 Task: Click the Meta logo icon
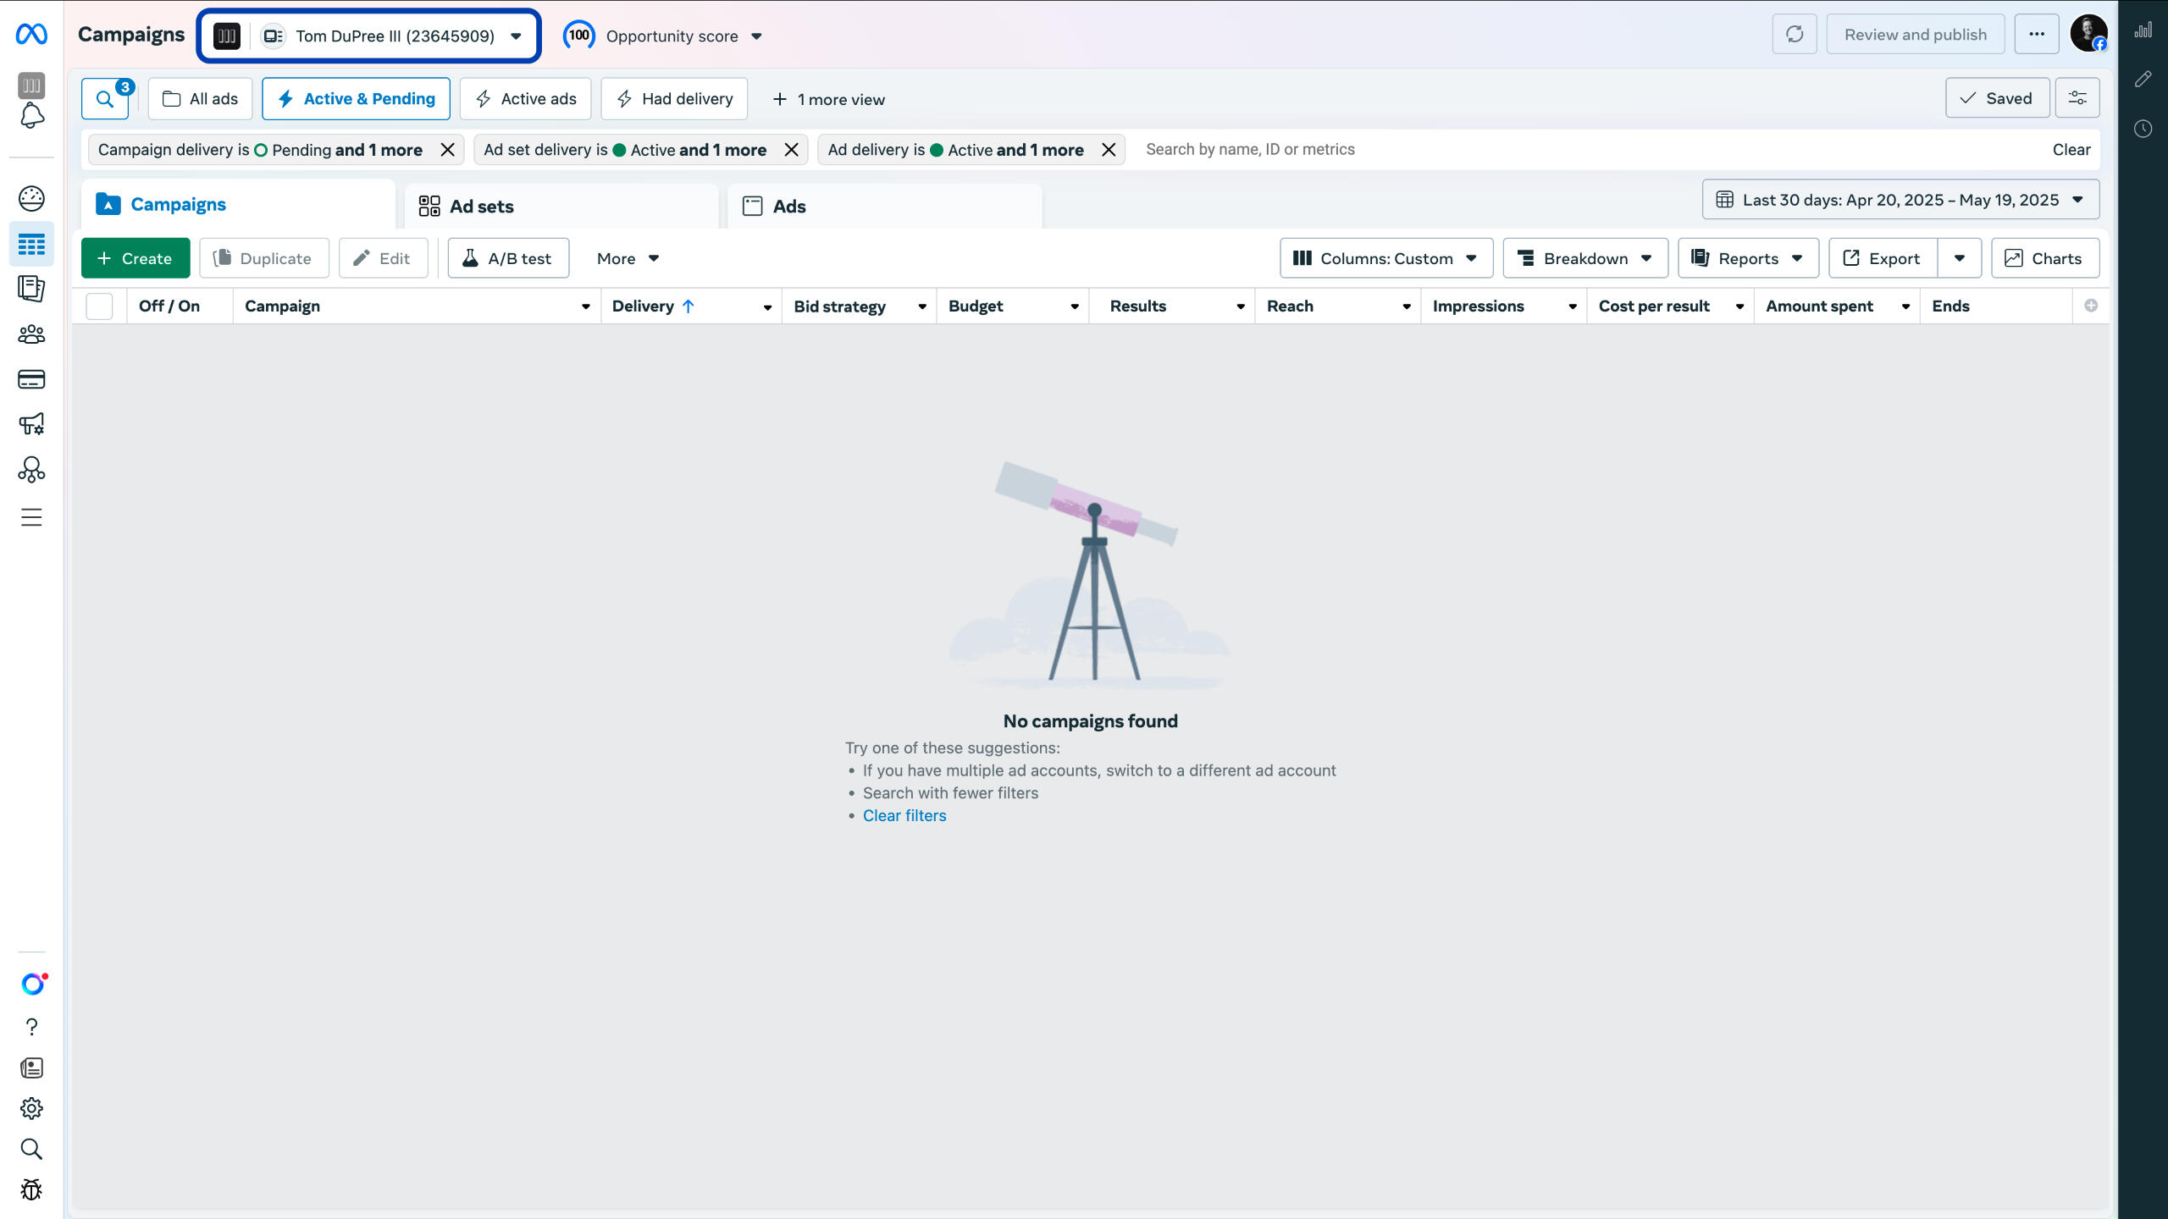coord(31,35)
